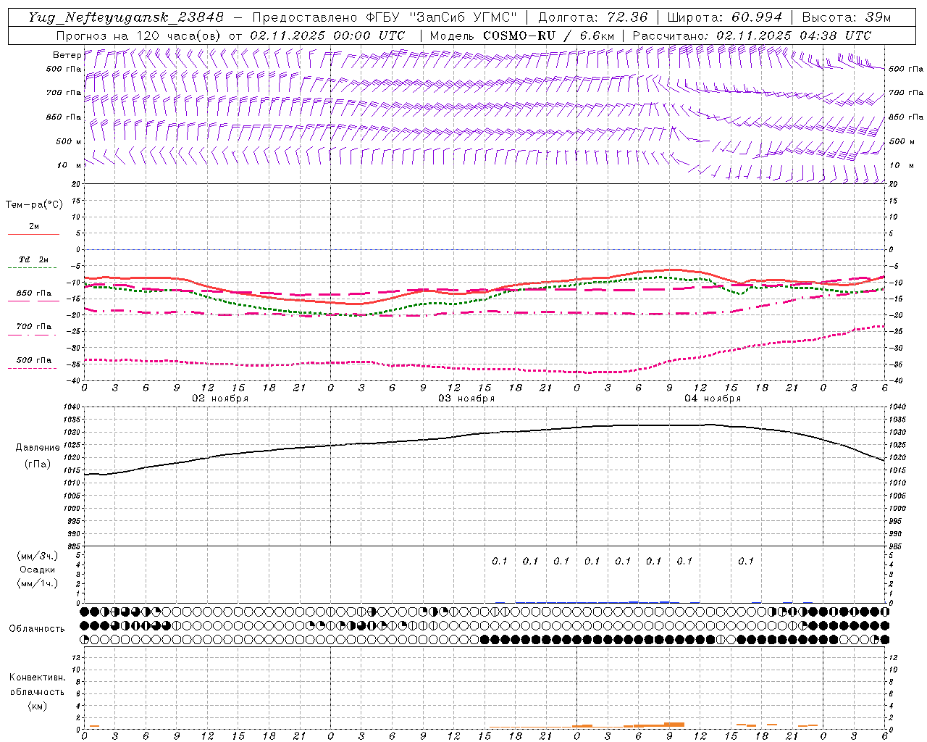Click the 500 гПа temperature legend entry
The width and height of the screenshot is (927, 742).
click(x=34, y=360)
